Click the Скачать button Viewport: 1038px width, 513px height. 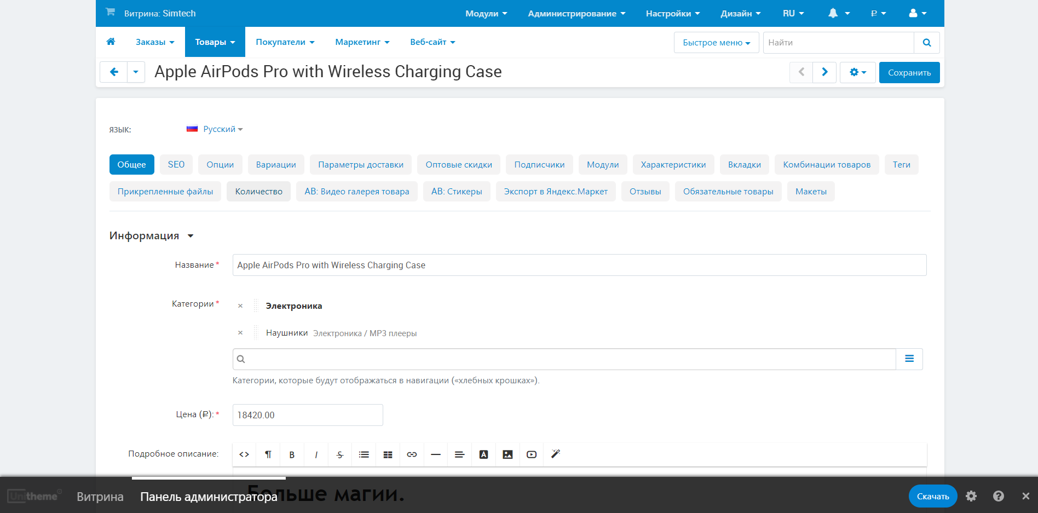point(933,496)
